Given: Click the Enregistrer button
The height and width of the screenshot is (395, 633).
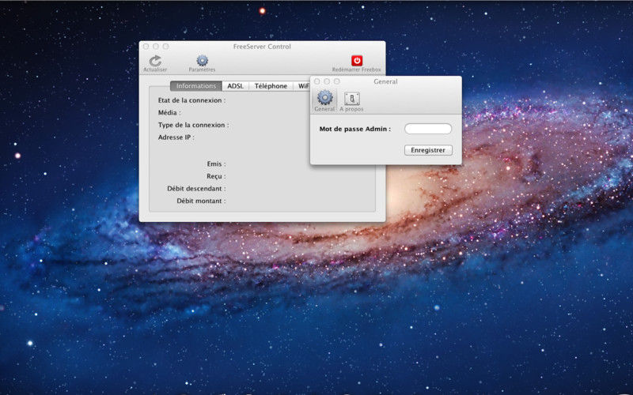Looking at the screenshot, I should click(x=428, y=150).
